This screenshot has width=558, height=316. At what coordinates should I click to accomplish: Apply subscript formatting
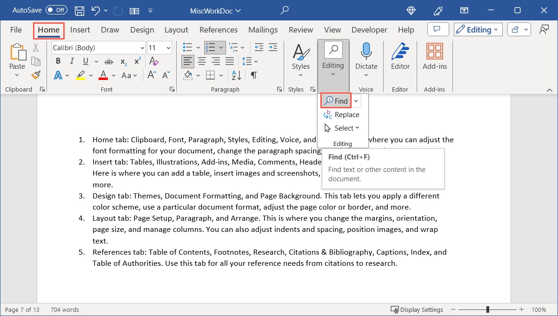coord(123,61)
